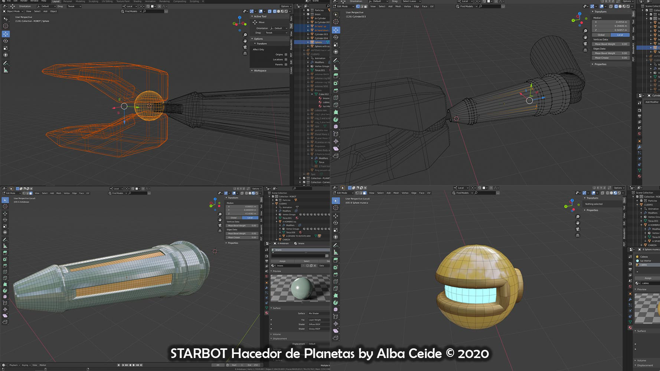Select the Cursor tool in Object Mode viewport
This screenshot has width=660, height=371.
(6, 26)
